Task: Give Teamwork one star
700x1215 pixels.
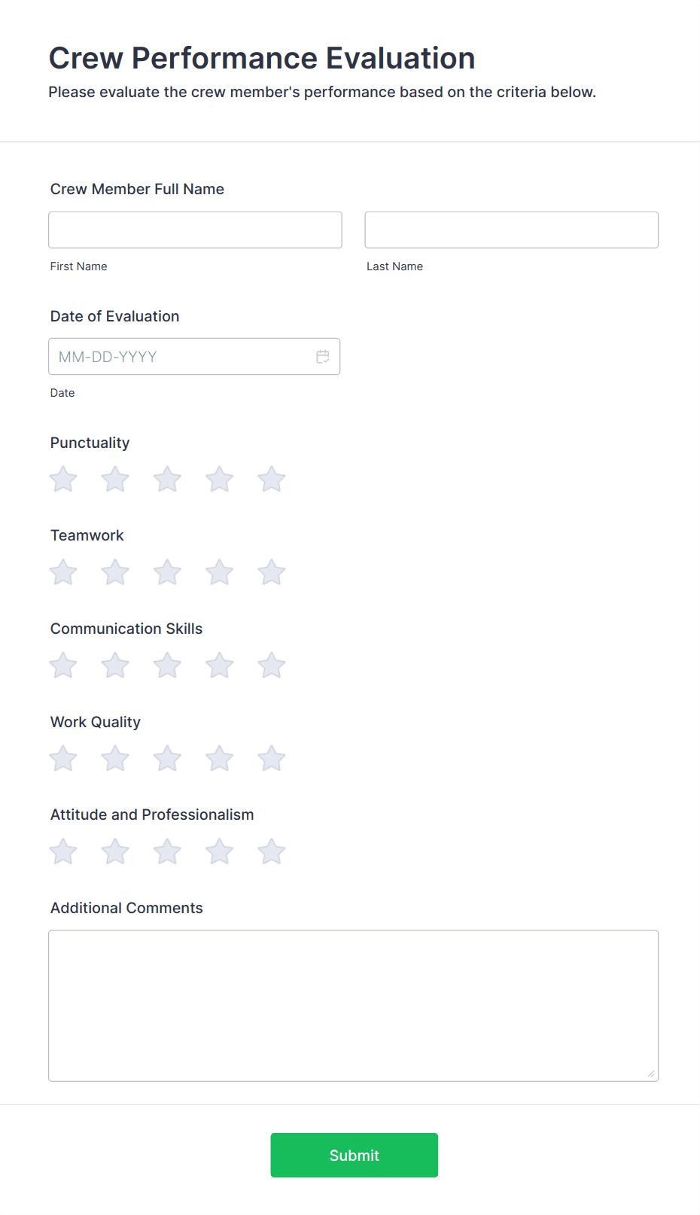Action: coord(62,572)
